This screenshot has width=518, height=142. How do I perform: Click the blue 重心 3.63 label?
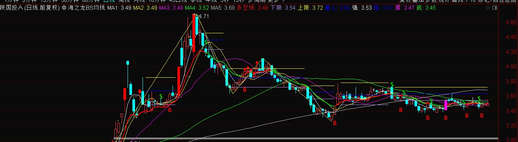[338, 7]
